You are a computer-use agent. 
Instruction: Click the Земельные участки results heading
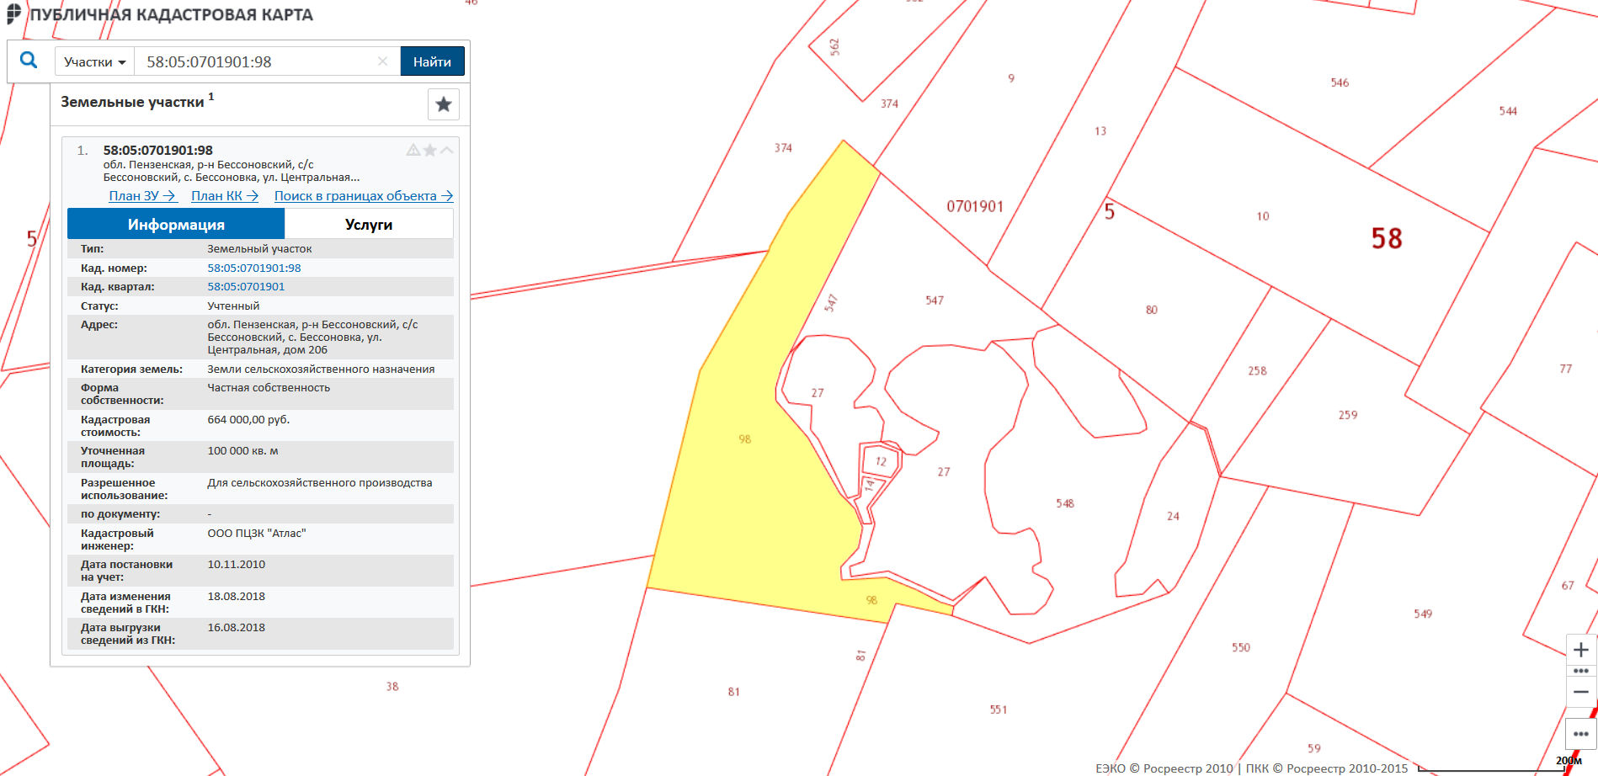pyautogui.click(x=132, y=102)
